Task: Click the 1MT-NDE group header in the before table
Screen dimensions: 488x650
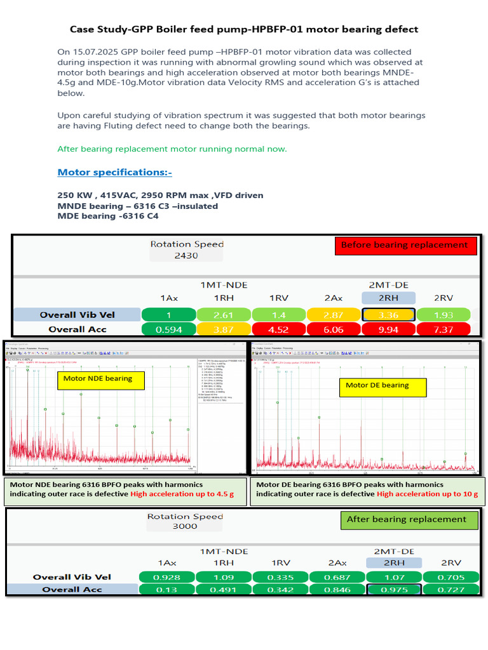Action: (x=224, y=285)
